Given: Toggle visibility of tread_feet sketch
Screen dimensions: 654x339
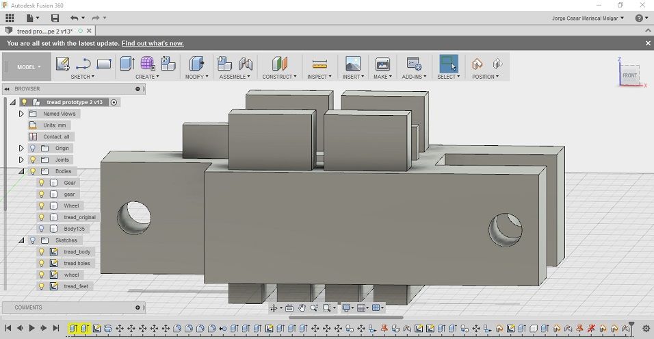Looking at the screenshot, I should pyautogui.click(x=41, y=286).
